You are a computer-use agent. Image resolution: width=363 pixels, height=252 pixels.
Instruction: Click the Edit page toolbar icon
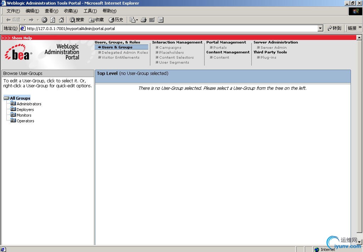[152, 20]
